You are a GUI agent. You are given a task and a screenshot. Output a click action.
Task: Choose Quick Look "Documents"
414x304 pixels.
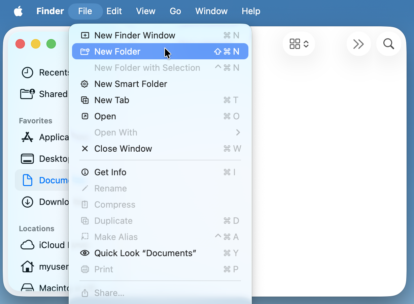pos(160,253)
